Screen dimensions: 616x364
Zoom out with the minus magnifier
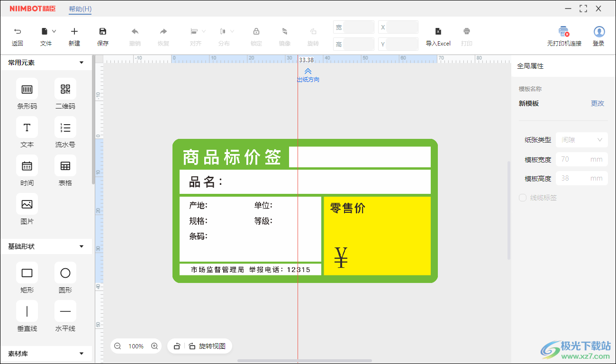click(x=118, y=346)
